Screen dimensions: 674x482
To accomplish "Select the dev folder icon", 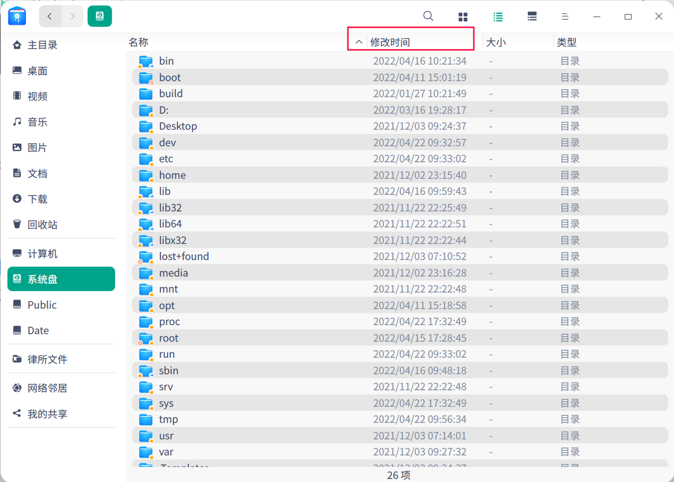I will [146, 143].
